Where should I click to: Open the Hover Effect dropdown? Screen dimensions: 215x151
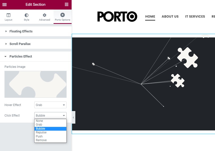click(x=50, y=105)
